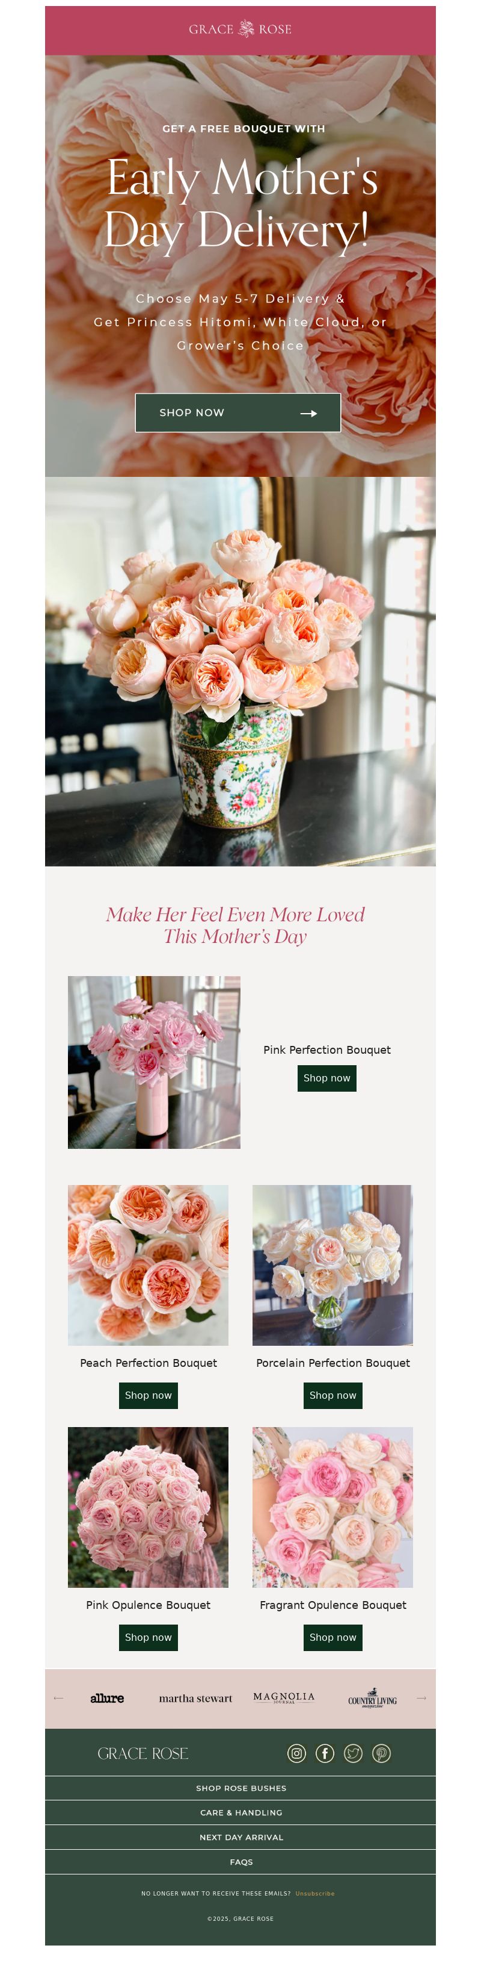Click the allure press logo
This screenshot has height=1969, width=481.
point(107,1697)
